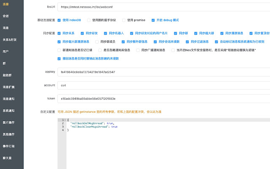This screenshot has height=169, width=270.
Task: Open 其他操作 in the sidebar
Action: (x=8, y=134)
